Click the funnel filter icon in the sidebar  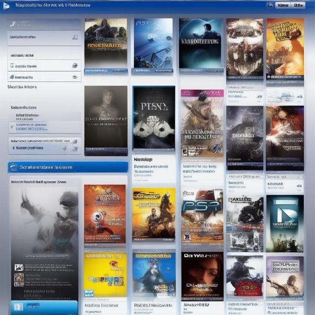click(12, 127)
